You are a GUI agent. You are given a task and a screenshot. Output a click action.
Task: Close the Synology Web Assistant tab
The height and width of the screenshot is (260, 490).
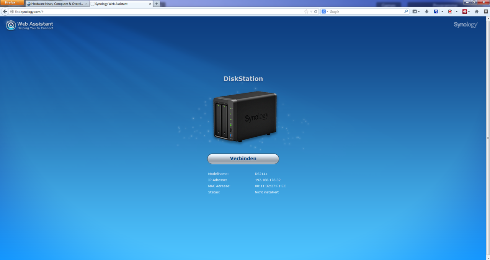click(x=150, y=4)
